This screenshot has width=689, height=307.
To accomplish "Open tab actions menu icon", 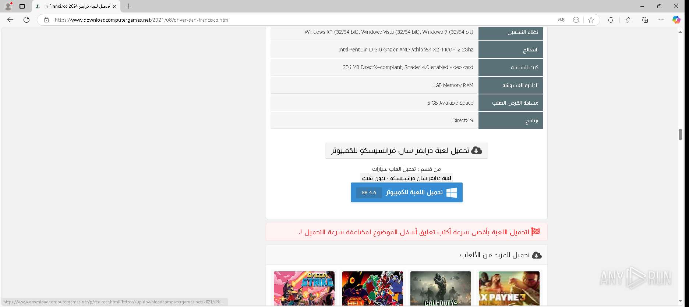I will [22, 6].
